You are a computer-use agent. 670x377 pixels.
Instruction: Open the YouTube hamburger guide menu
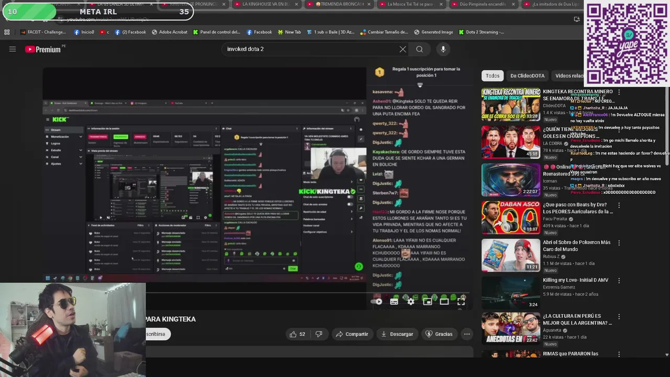coord(13,49)
